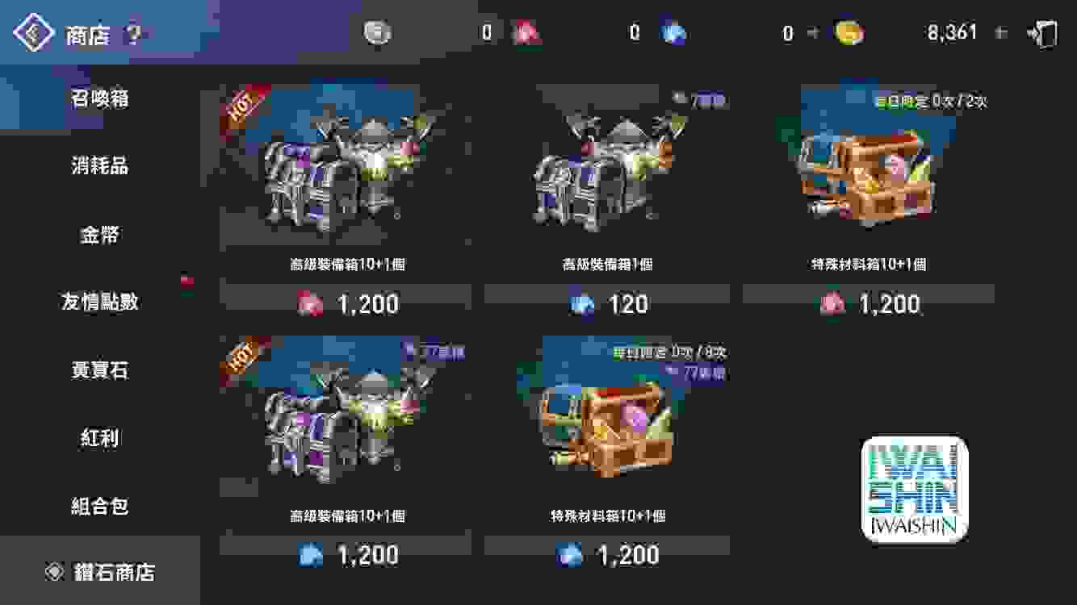Screen dimensions: 1077x605
Task: Open the shop help question mark
Action: click(133, 35)
